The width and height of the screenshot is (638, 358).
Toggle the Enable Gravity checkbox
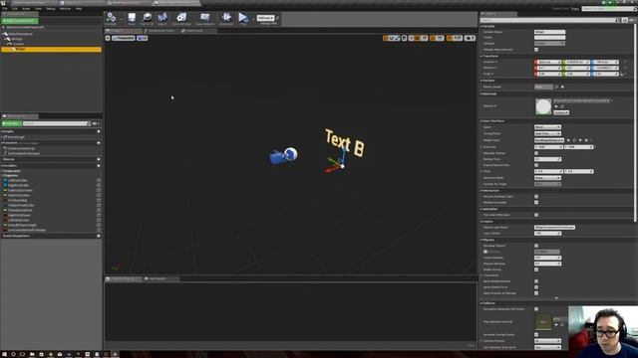pyautogui.click(x=536, y=269)
